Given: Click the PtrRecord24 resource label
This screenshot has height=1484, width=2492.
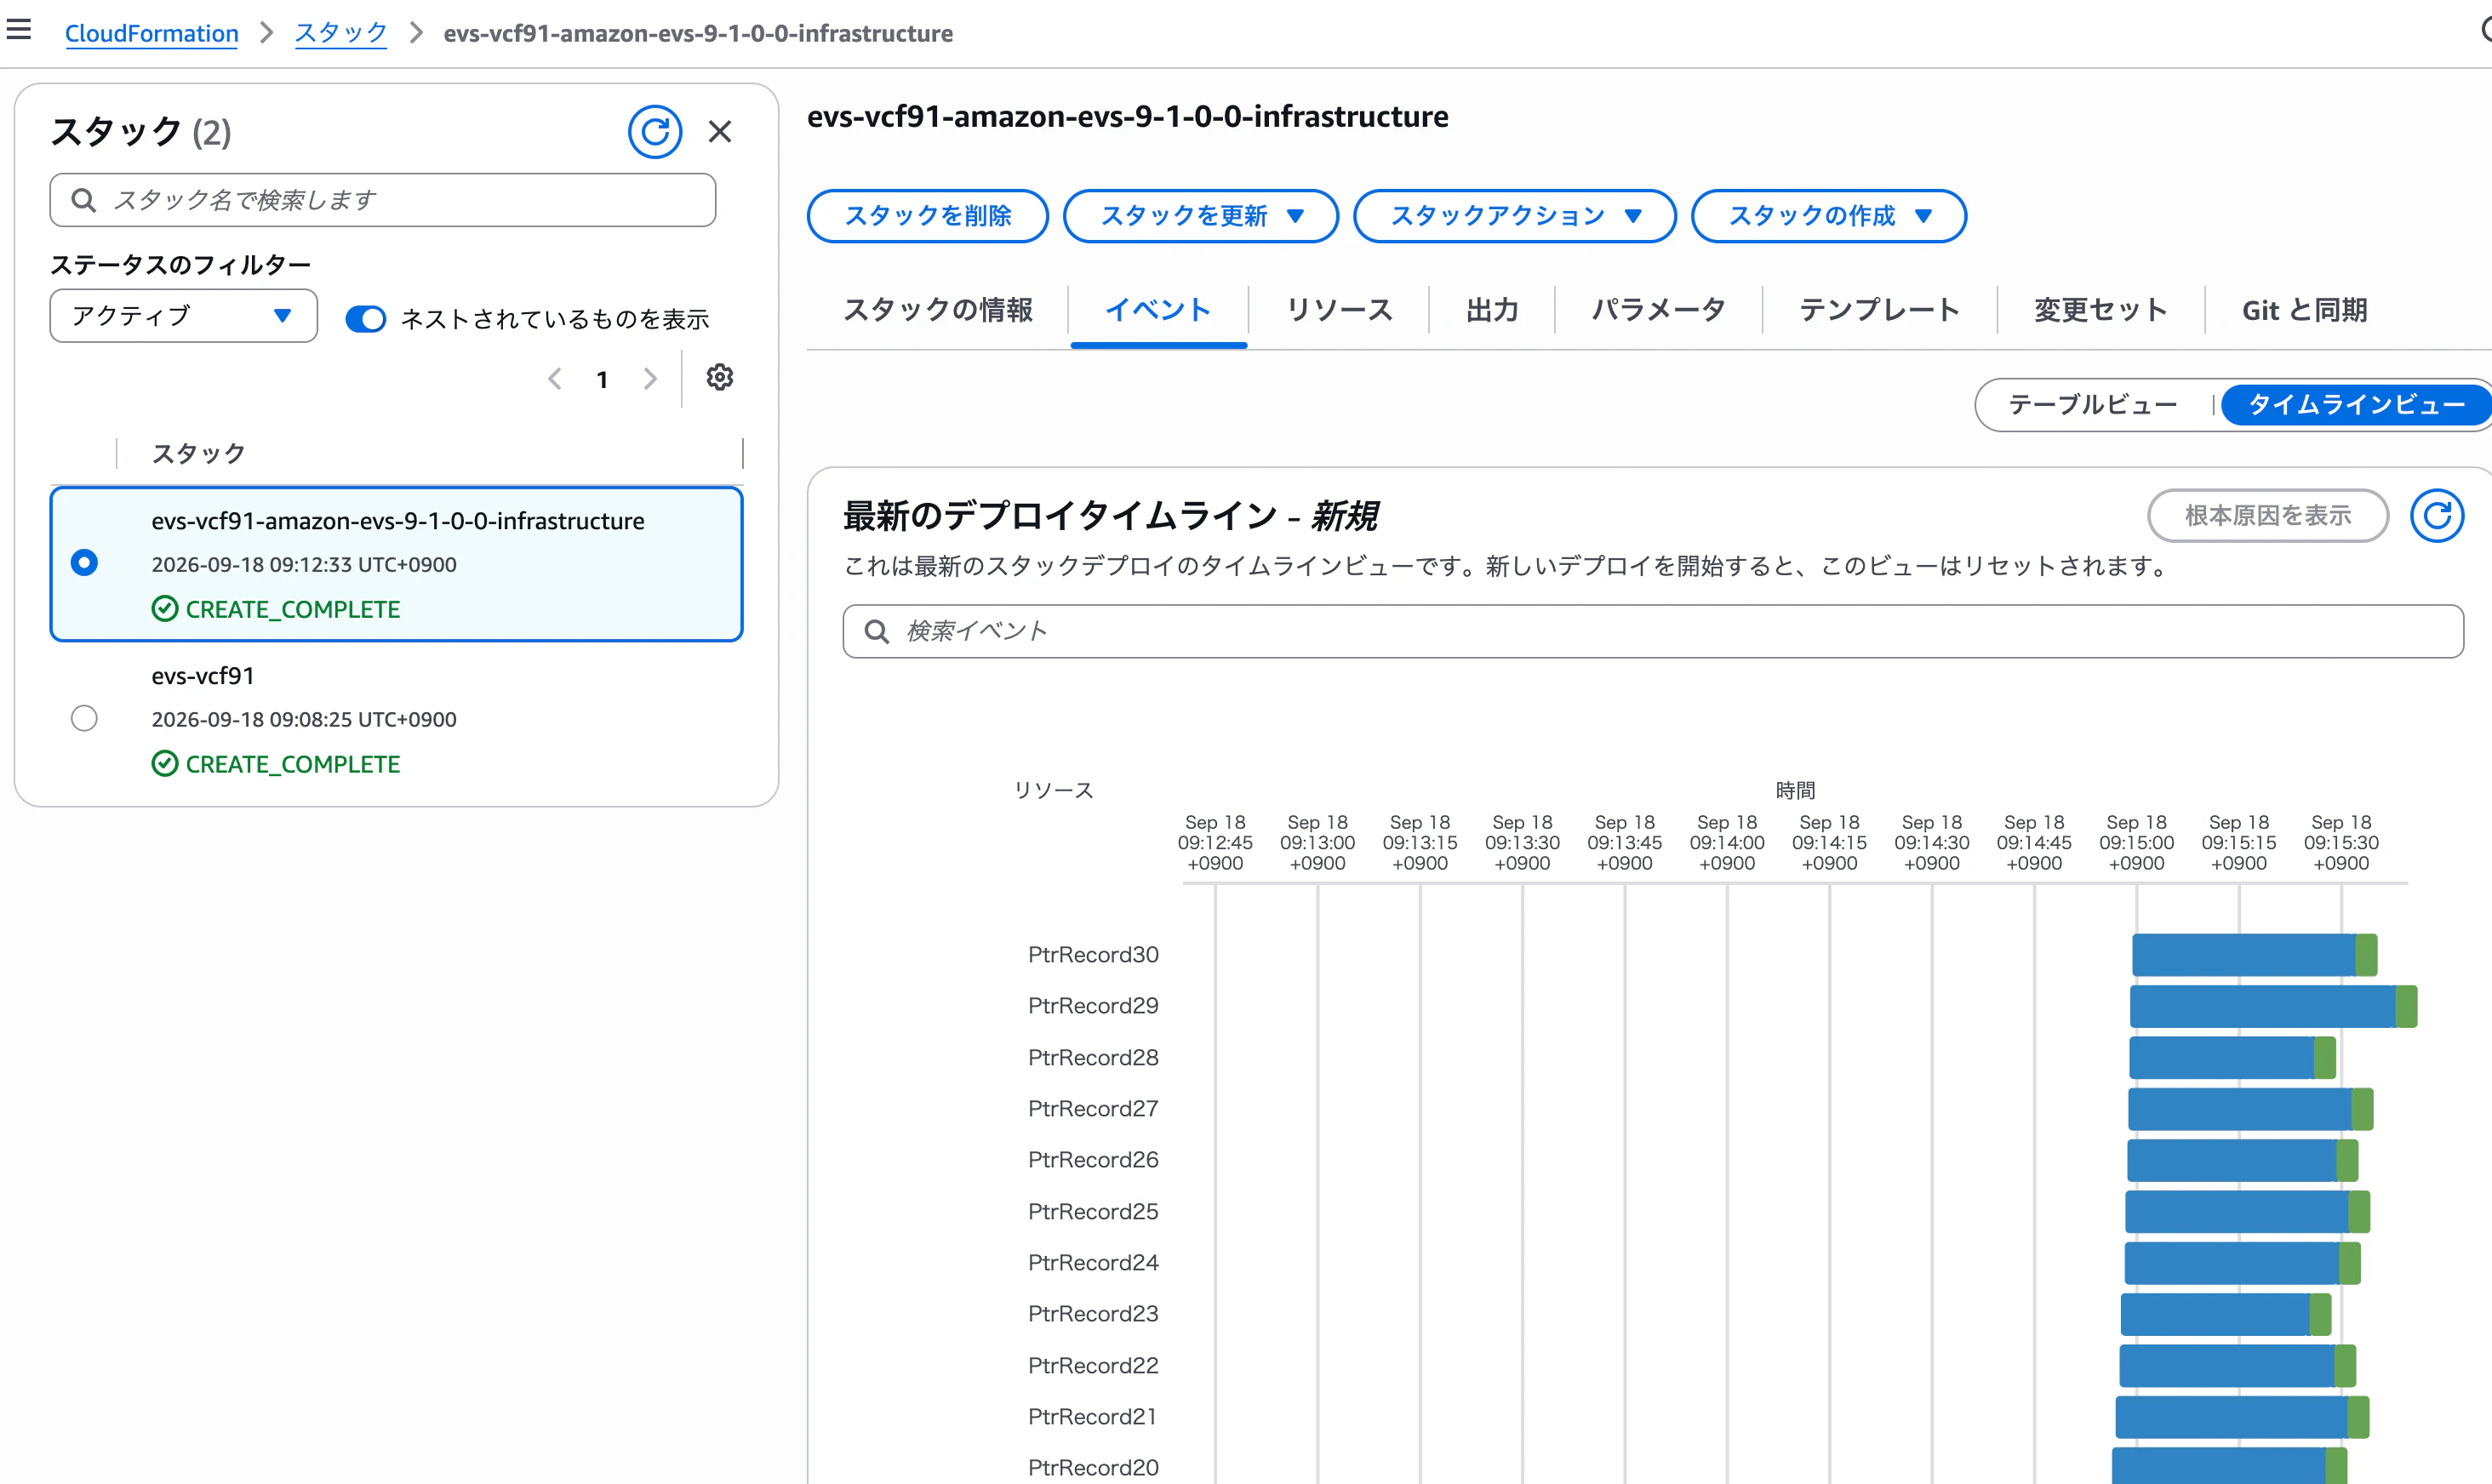Looking at the screenshot, I should click(1093, 1263).
